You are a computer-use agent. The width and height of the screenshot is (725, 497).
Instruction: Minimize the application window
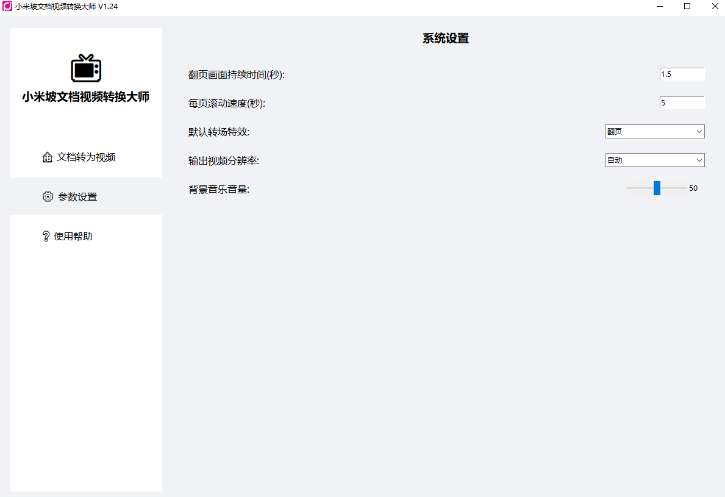point(660,7)
